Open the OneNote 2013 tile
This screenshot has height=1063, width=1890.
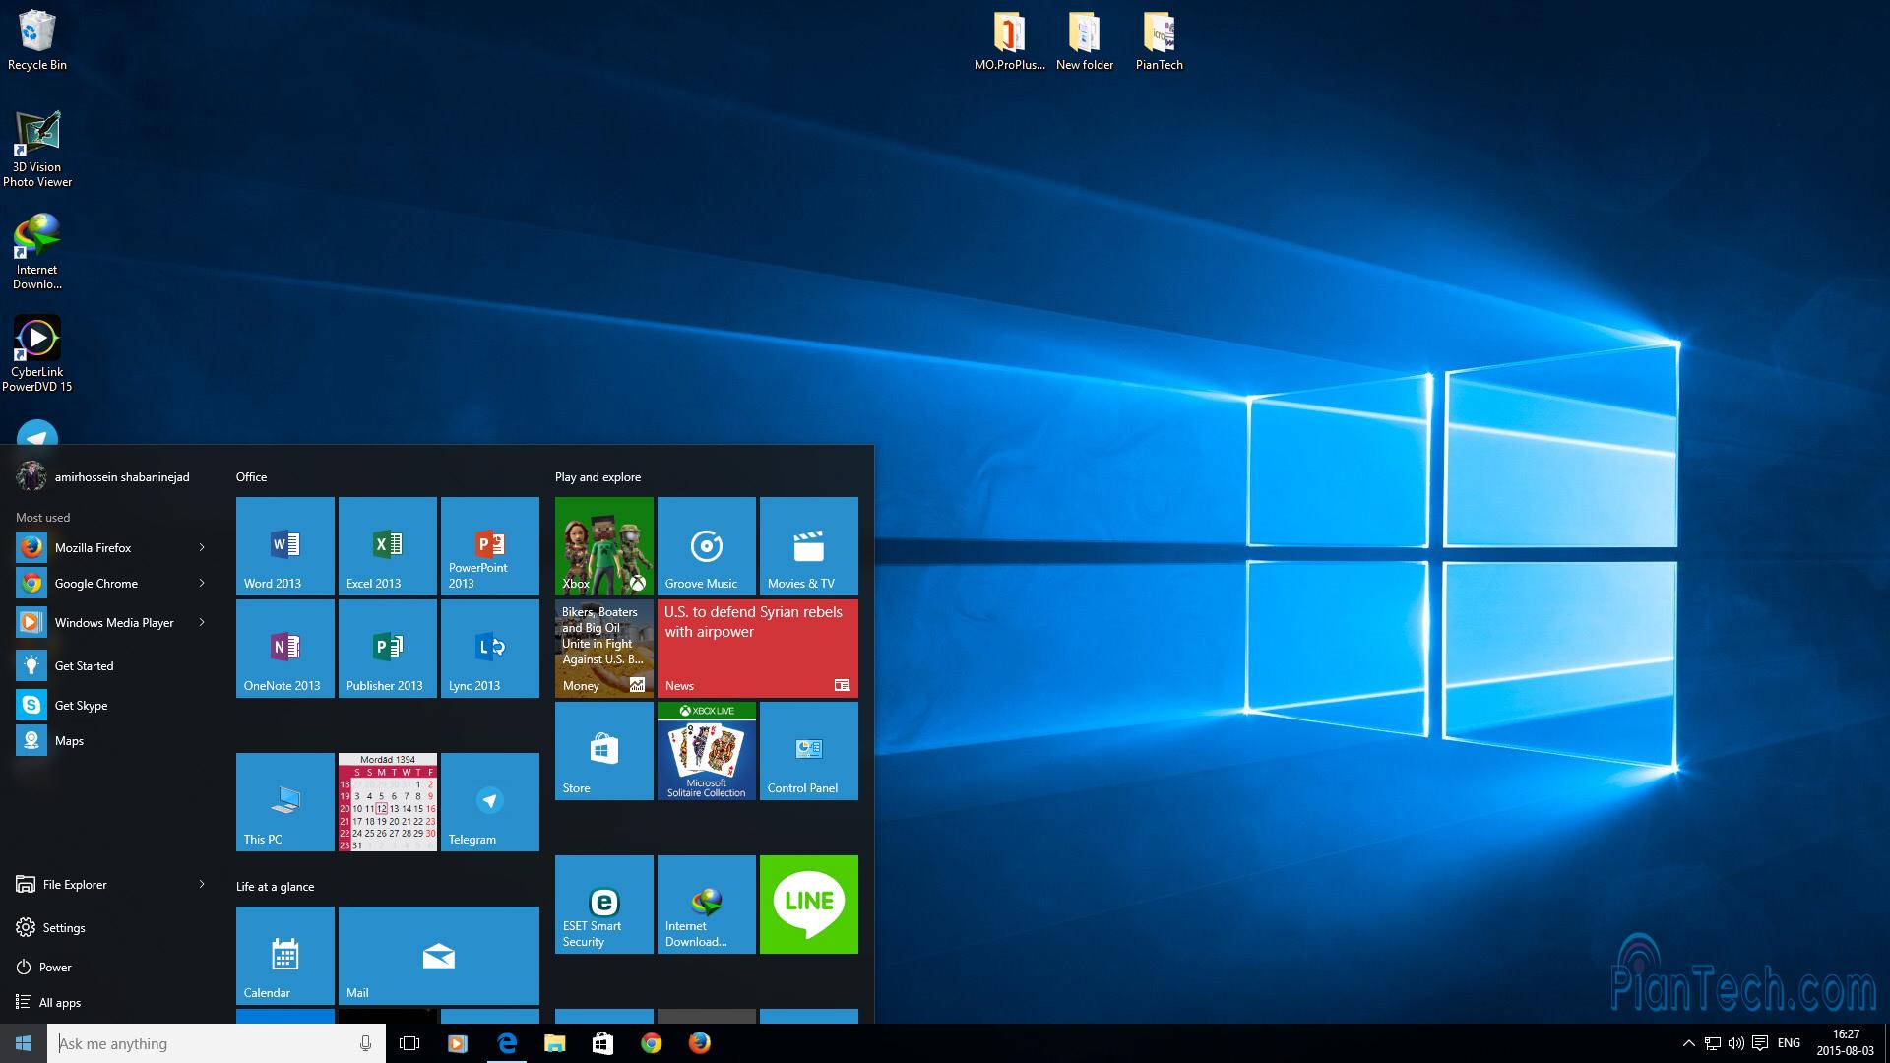tap(285, 649)
